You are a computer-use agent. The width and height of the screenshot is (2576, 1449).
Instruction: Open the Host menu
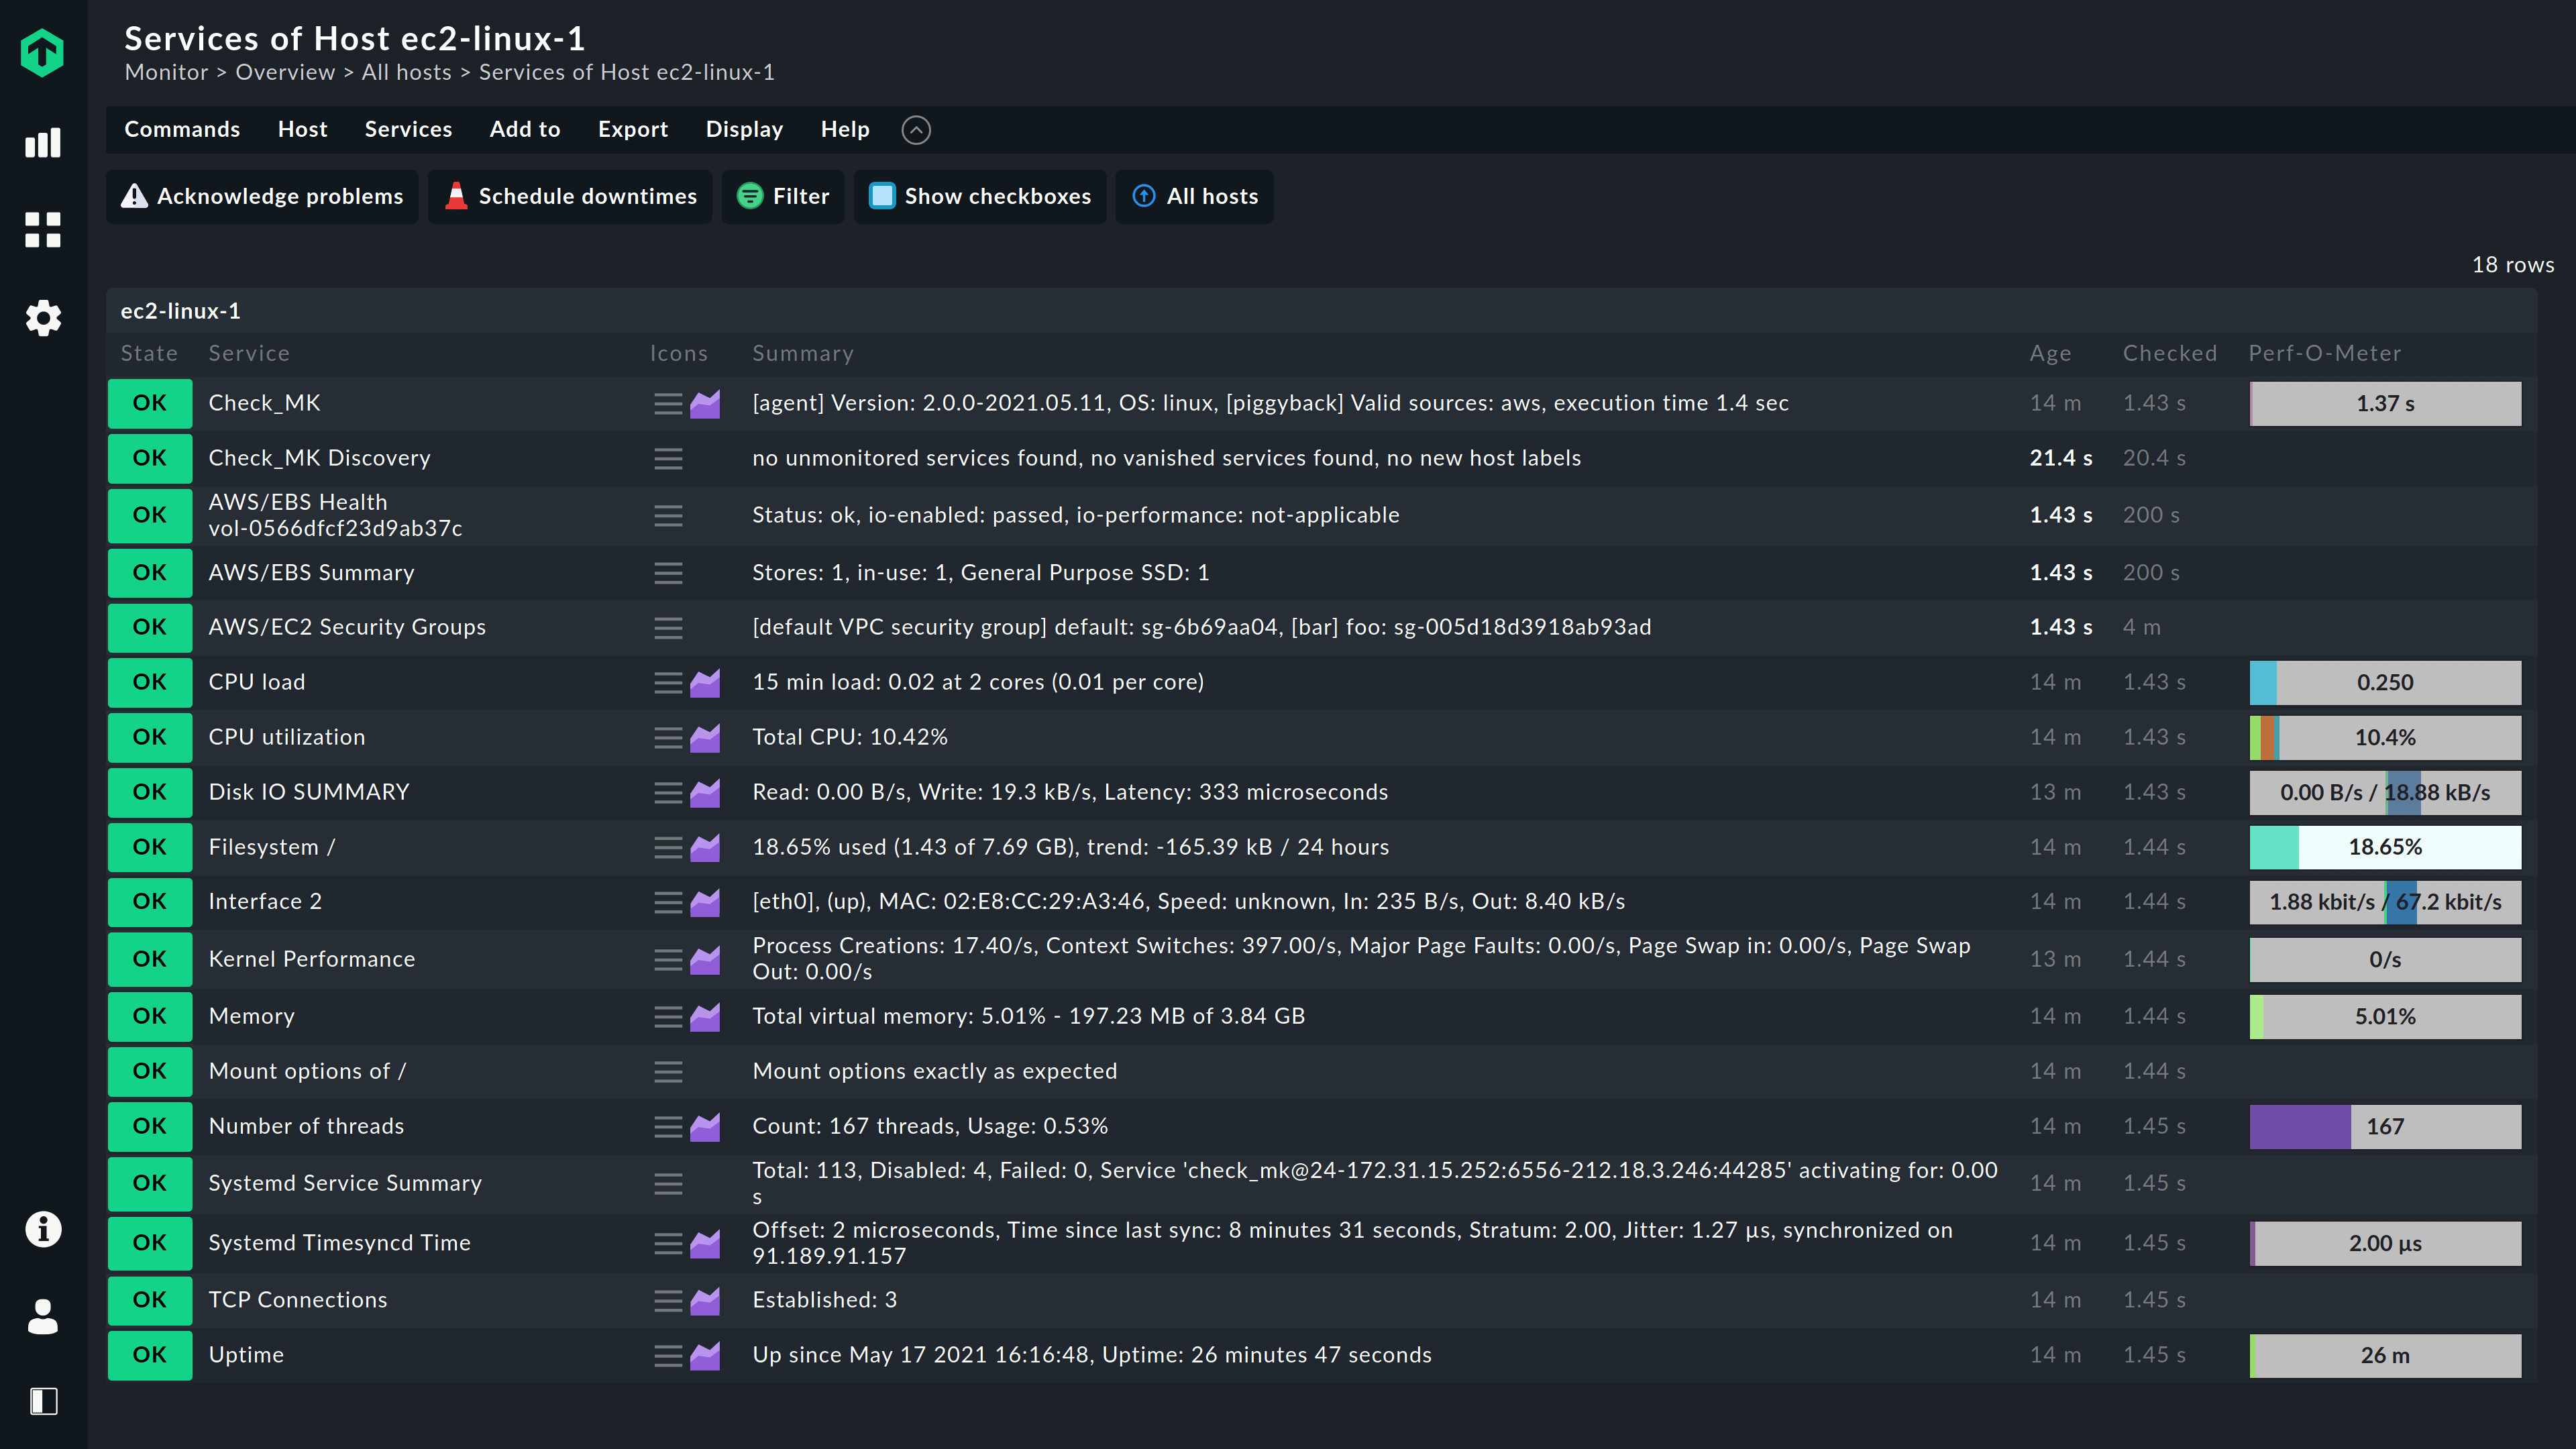click(303, 130)
